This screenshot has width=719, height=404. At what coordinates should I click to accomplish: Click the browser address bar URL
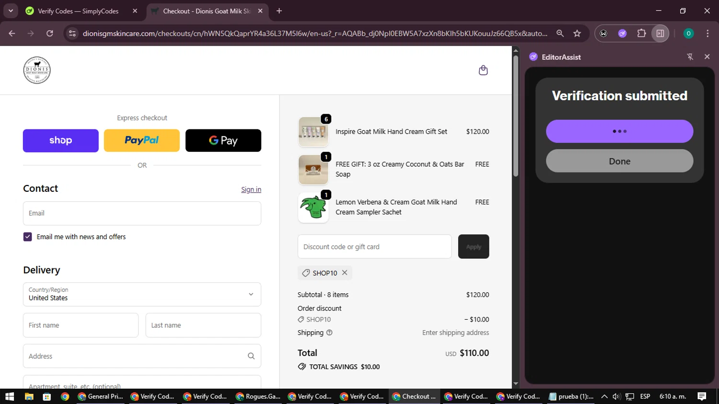[x=315, y=33]
